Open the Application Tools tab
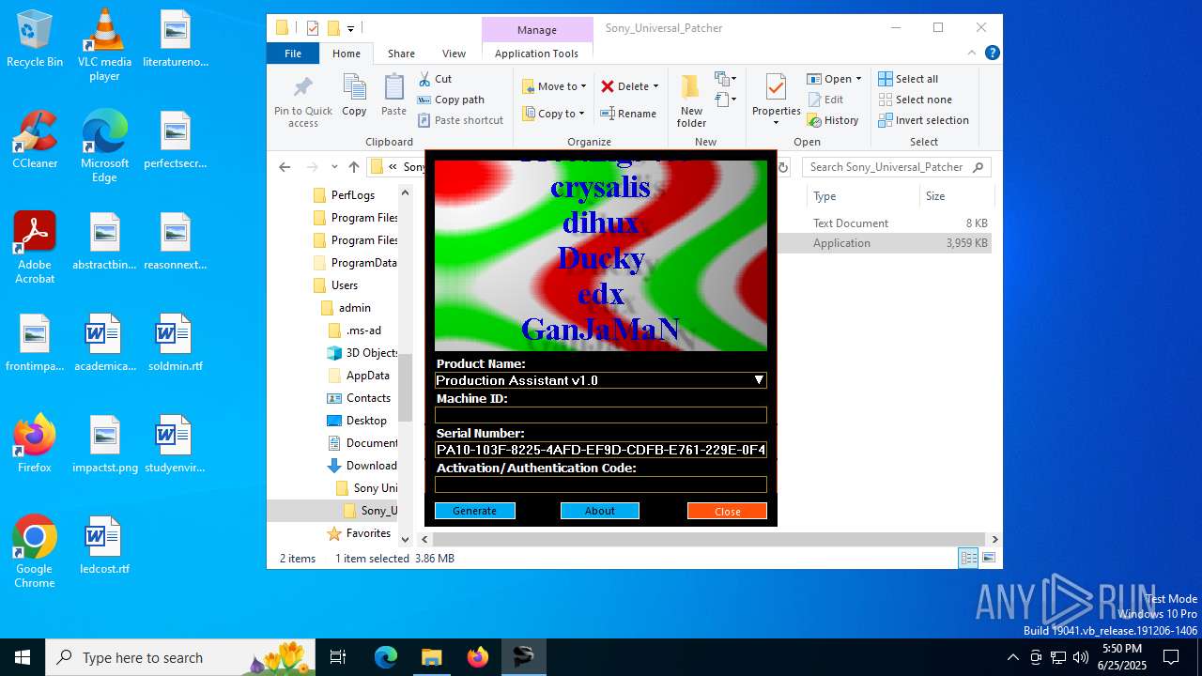The width and height of the screenshot is (1202, 676). tap(536, 54)
